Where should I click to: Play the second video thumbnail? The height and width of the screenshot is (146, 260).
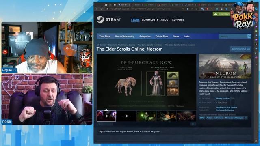point(126,116)
